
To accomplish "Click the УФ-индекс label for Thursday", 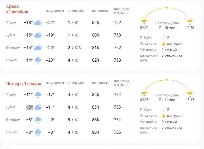I will 148,122.
